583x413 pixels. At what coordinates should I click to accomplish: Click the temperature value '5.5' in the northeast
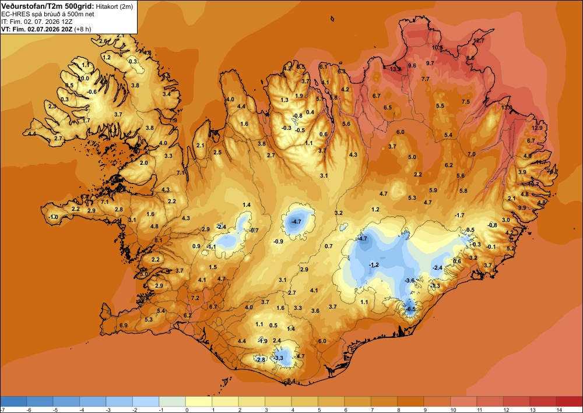click(x=440, y=106)
